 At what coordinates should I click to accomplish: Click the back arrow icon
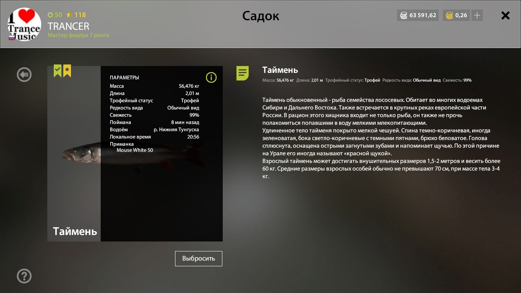[24, 74]
